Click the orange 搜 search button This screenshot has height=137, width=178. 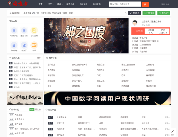click(x=145, y=4)
